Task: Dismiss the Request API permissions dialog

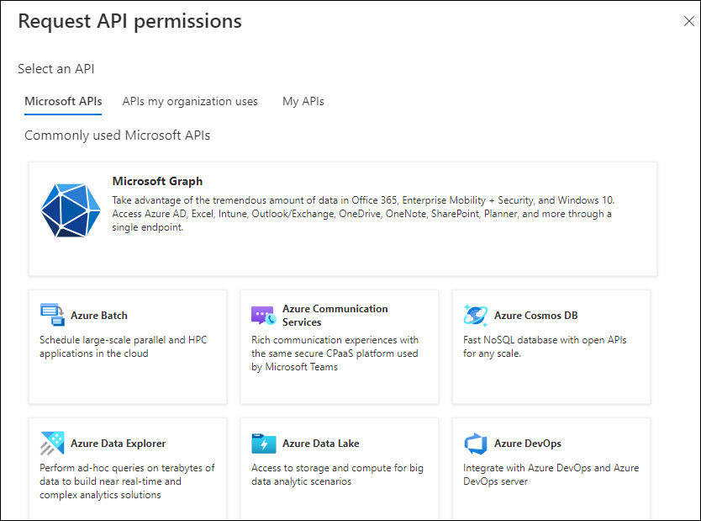Action: point(688,21)
